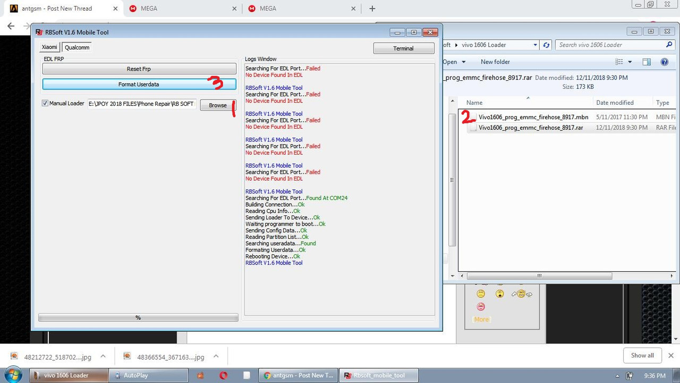
Task: Click the .rar file icon in Explorer
Action: 472,128
